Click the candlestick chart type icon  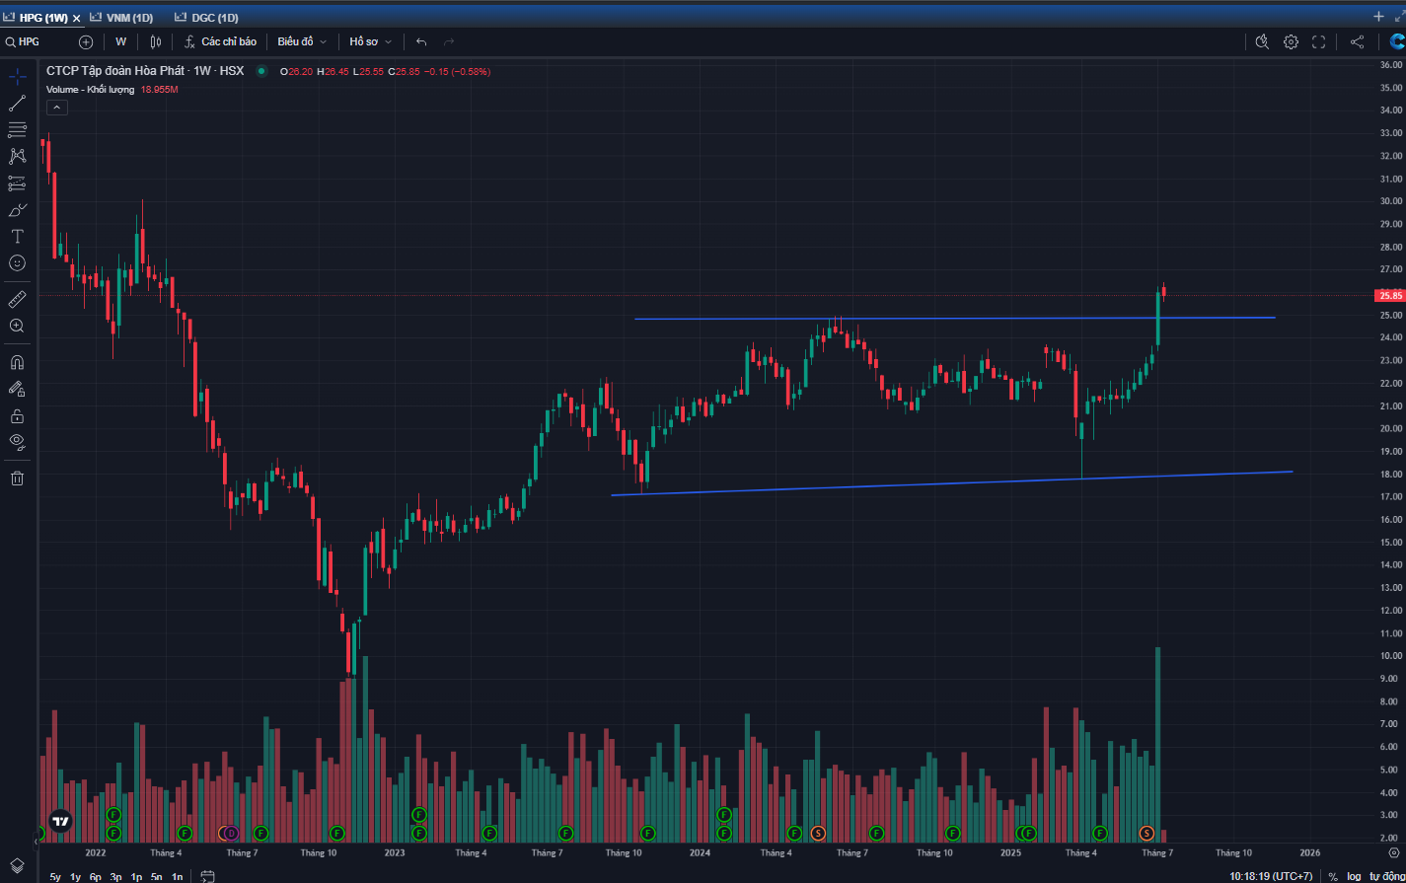click(156, 41)
